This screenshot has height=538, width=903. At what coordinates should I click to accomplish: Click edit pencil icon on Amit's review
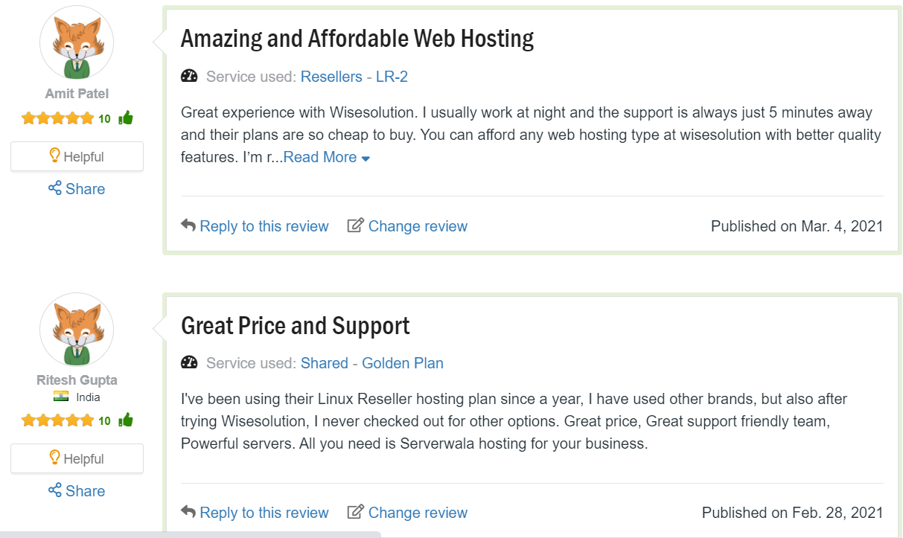tap(356, 225)
